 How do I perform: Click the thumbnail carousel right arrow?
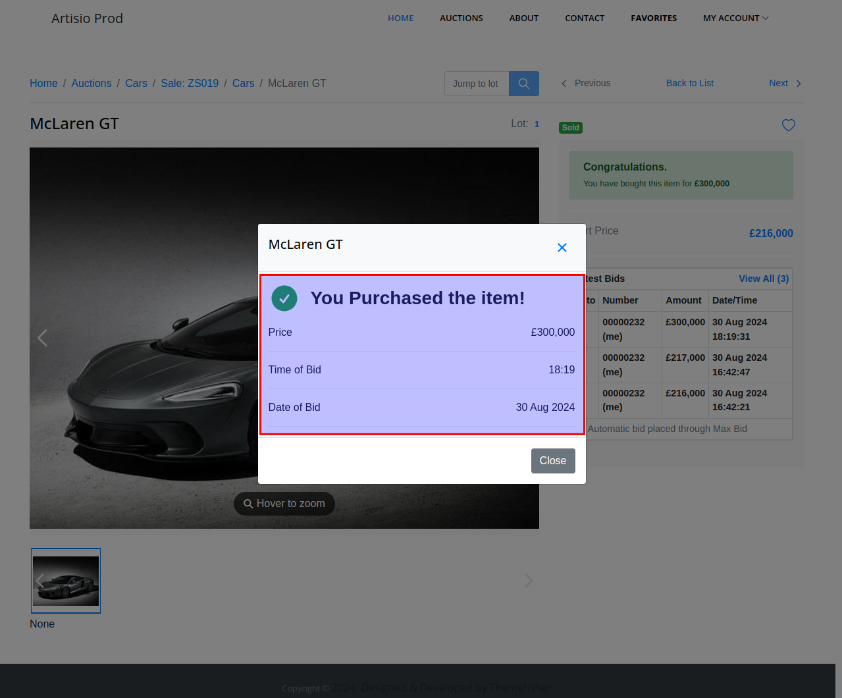point(529,581)
